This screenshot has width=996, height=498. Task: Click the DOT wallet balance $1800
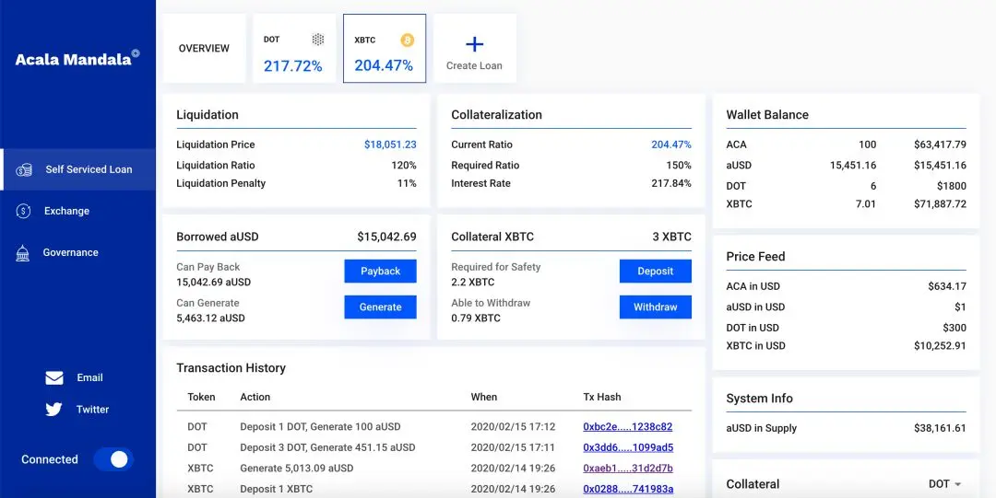click(x=952, y=186)
